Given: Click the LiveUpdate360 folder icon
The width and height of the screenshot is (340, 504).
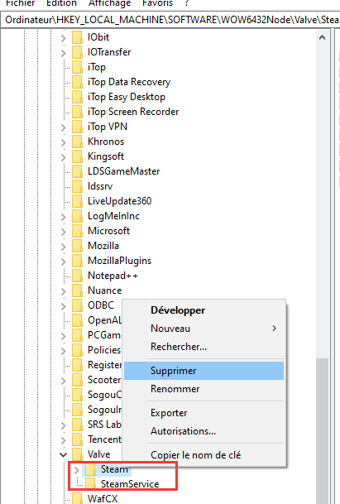Looking at the screenshot, I should pyautogui.click(x=77, y=201).
